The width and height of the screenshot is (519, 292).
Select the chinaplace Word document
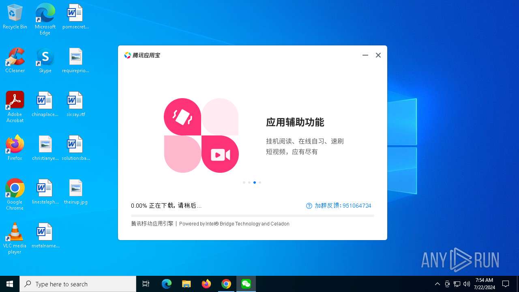(45, 105)
